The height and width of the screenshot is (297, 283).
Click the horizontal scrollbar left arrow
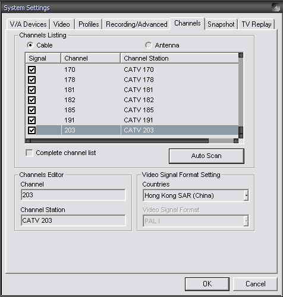pyautogui.click(x=28, y=141)
